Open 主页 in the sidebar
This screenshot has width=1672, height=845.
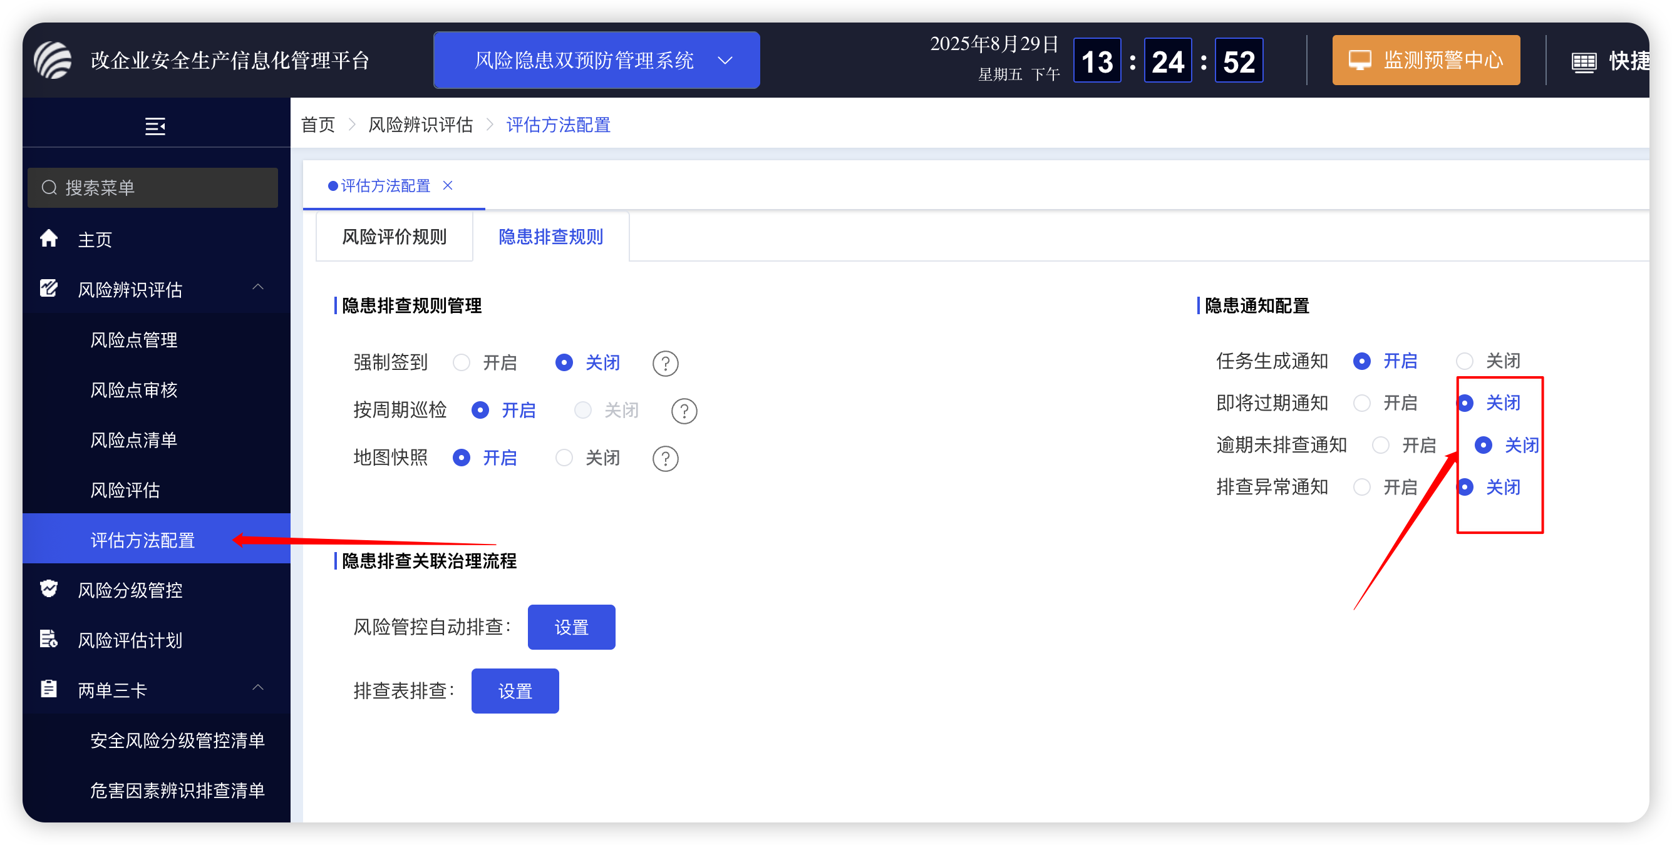pos(157,239)
